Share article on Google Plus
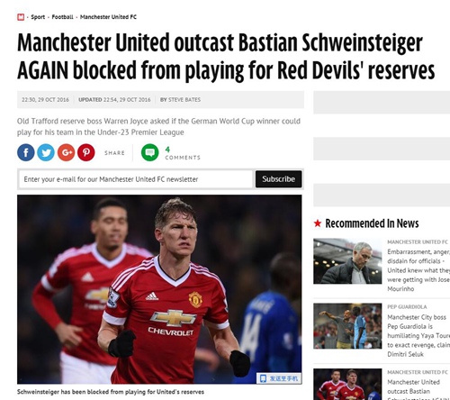450x400 pixels. pyautogui.click(x=66, y=152)
